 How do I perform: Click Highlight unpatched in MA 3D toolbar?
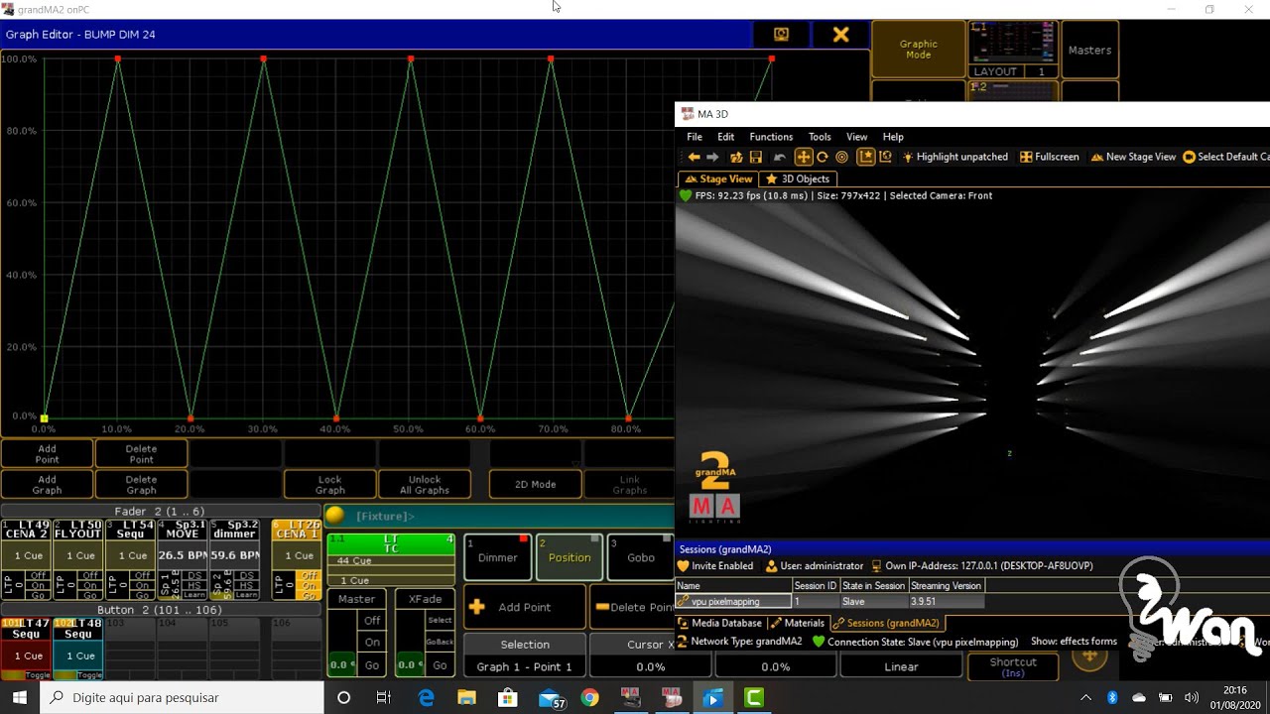[954, 157]
